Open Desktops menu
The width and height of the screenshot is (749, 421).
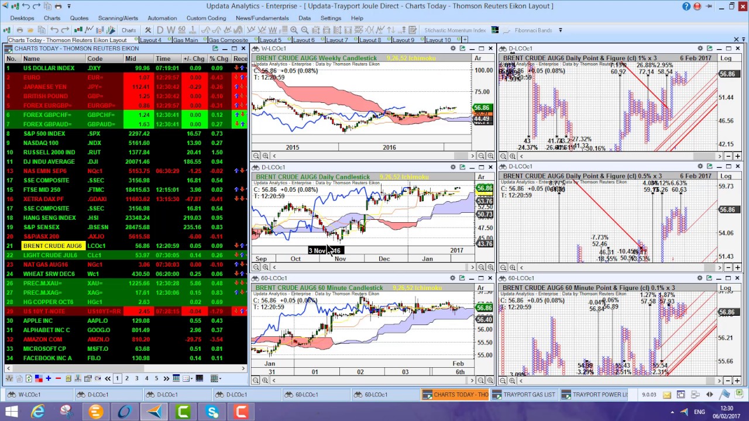pyautogui.click(x=22, y=18)
